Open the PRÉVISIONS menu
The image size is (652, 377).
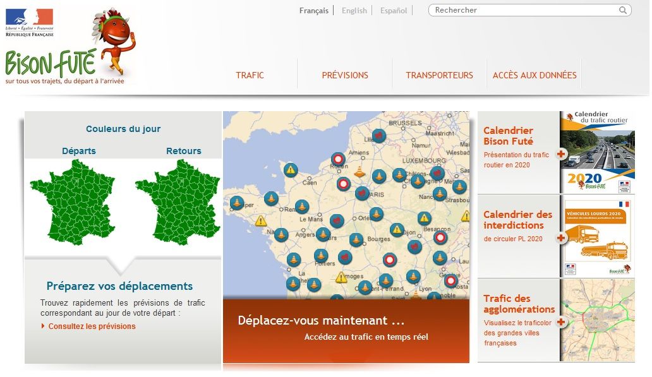345,75
